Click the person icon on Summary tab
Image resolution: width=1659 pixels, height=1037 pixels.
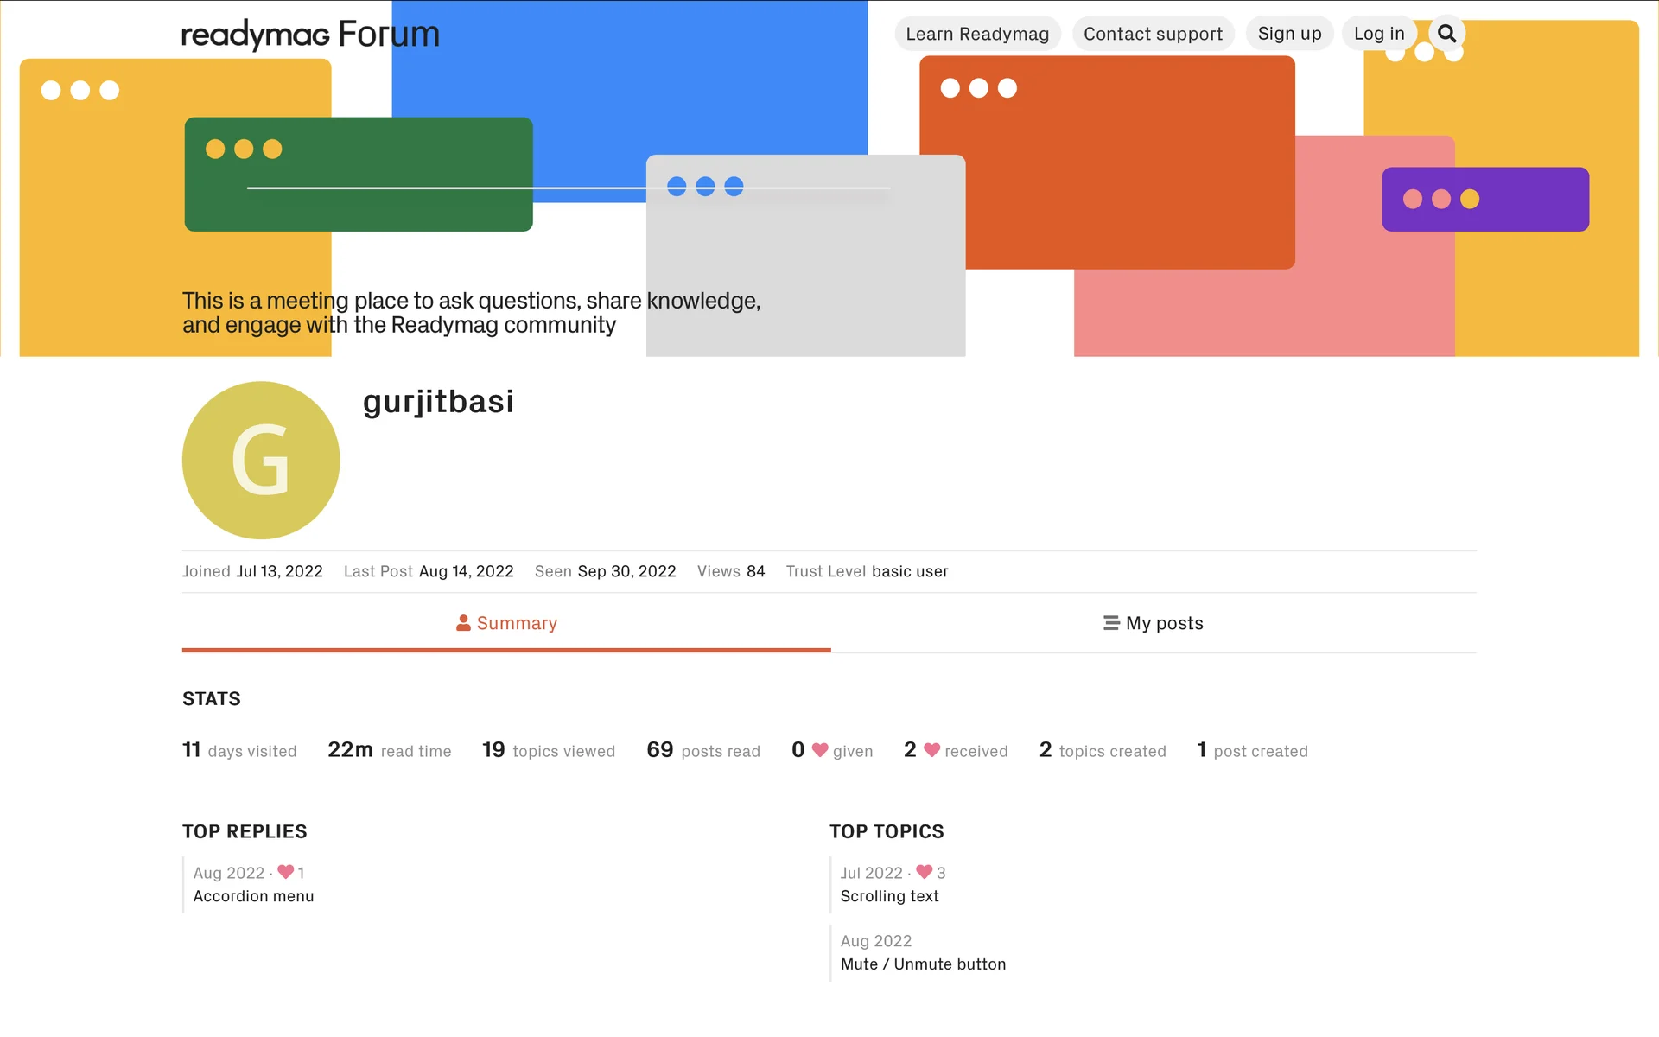tap(463, 623)
